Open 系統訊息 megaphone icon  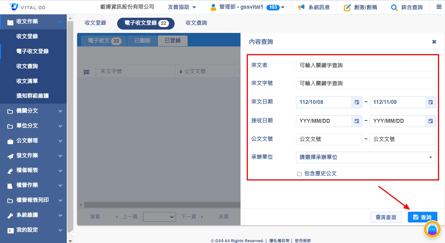[x=301, y=7]
